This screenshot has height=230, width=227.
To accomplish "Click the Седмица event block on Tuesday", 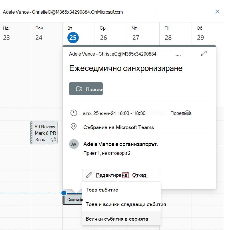I will [72, 199].
